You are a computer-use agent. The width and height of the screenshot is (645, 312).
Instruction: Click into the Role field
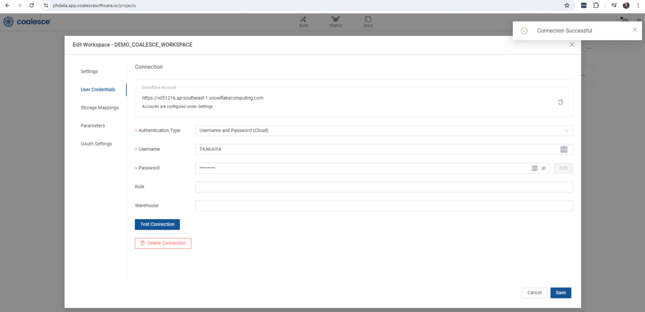[x=384, y=187]
